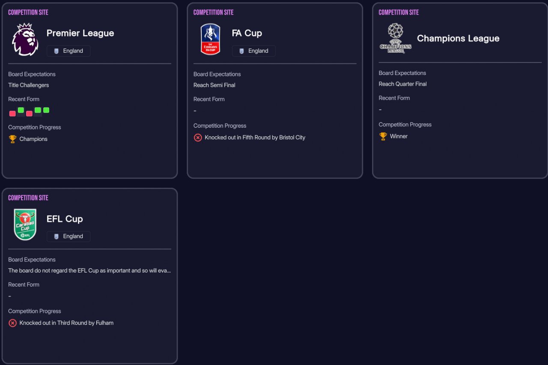The height and width of the screenshot is (365, 548).
Task: Open the EFL Cup competition title
Action: coord(65,219)
